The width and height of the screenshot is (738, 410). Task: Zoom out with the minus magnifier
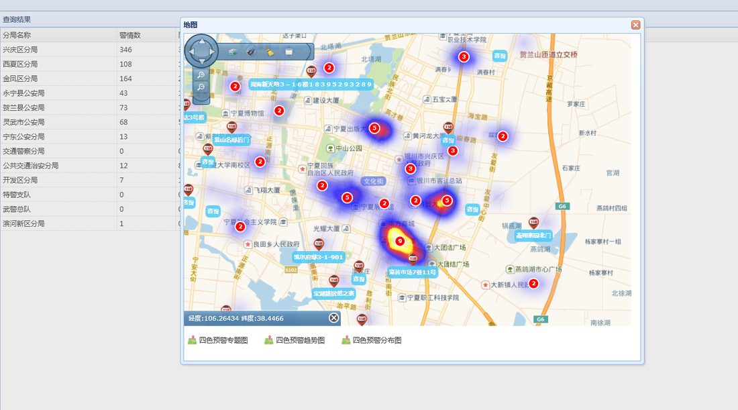(201, 87)
